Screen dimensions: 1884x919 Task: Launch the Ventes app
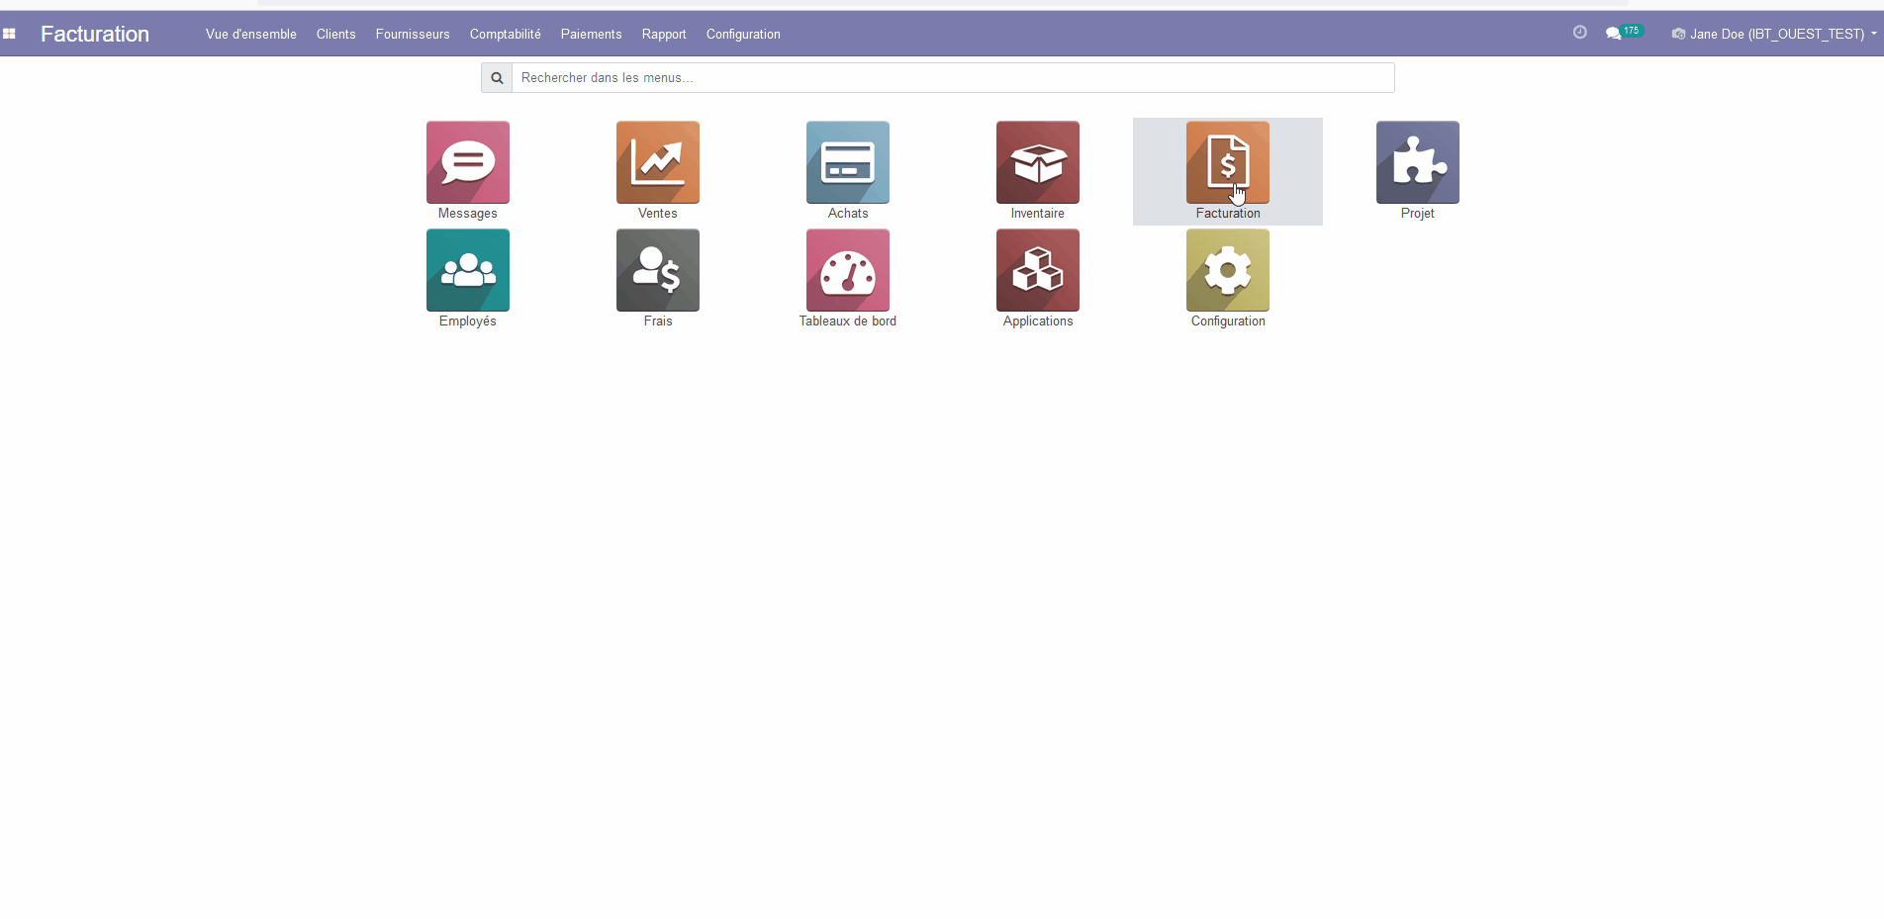[657, 163]
